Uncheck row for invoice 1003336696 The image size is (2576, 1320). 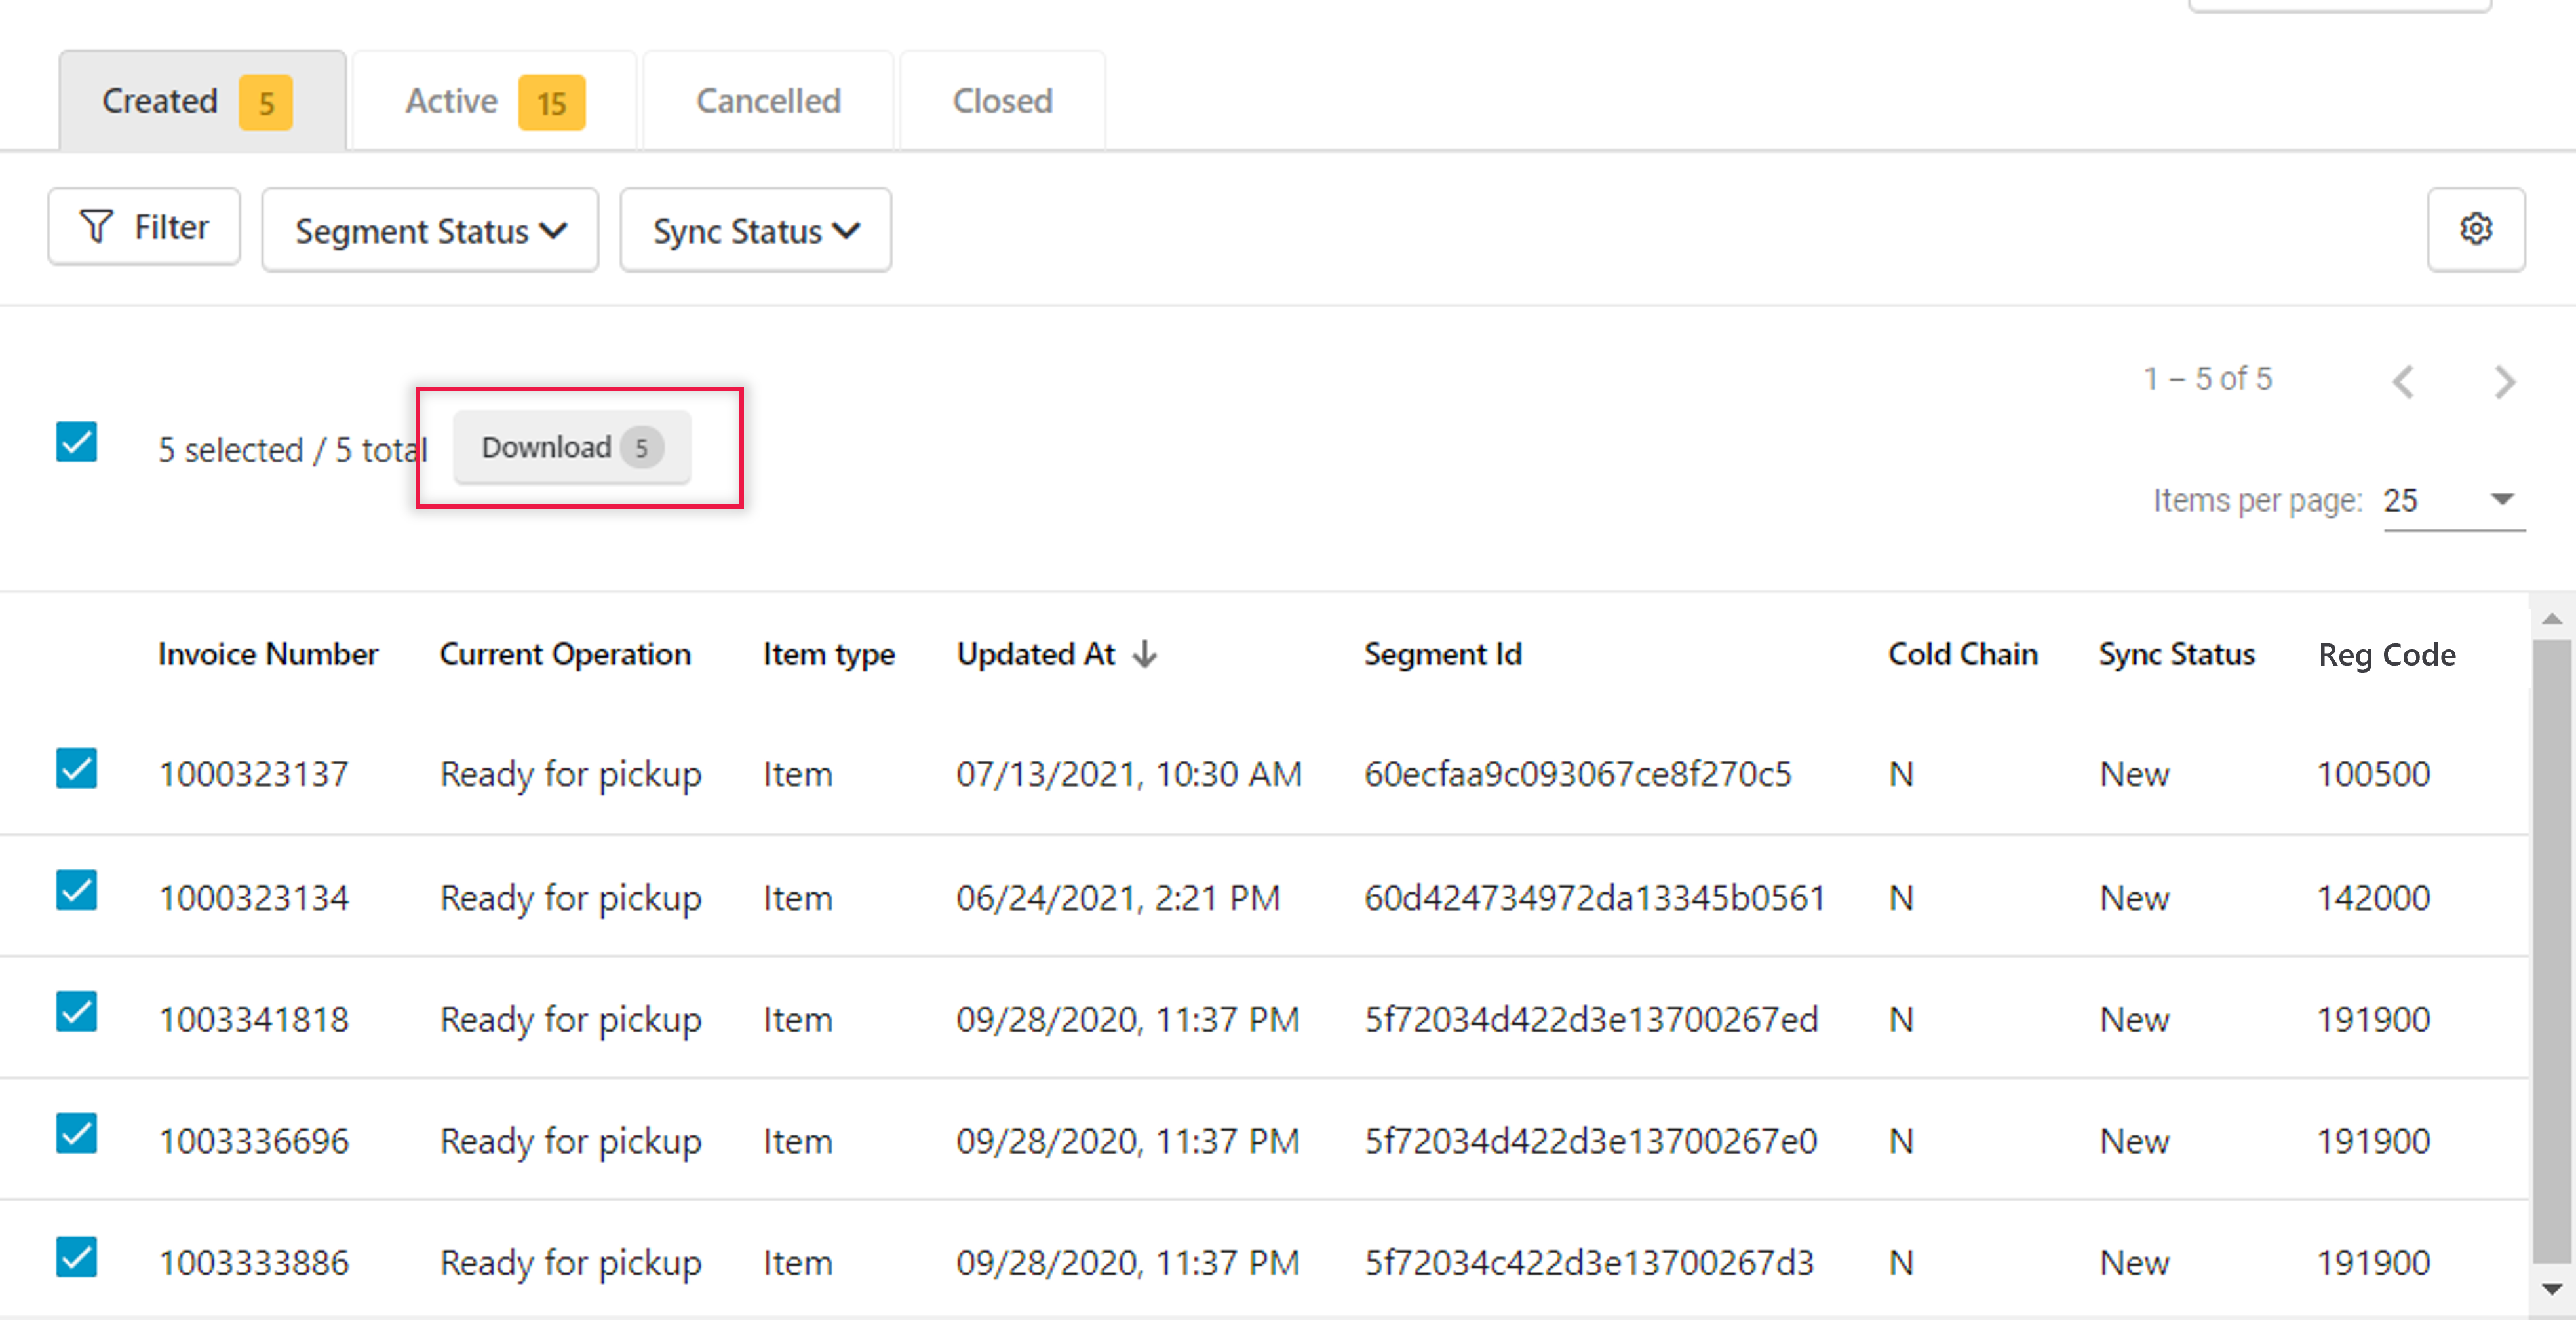[76, 1134]
